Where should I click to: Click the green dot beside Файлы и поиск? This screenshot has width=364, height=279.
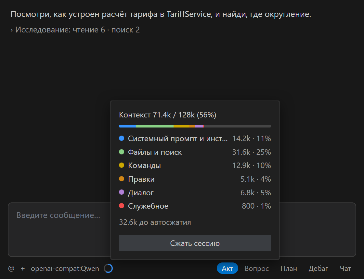[122, 152]
